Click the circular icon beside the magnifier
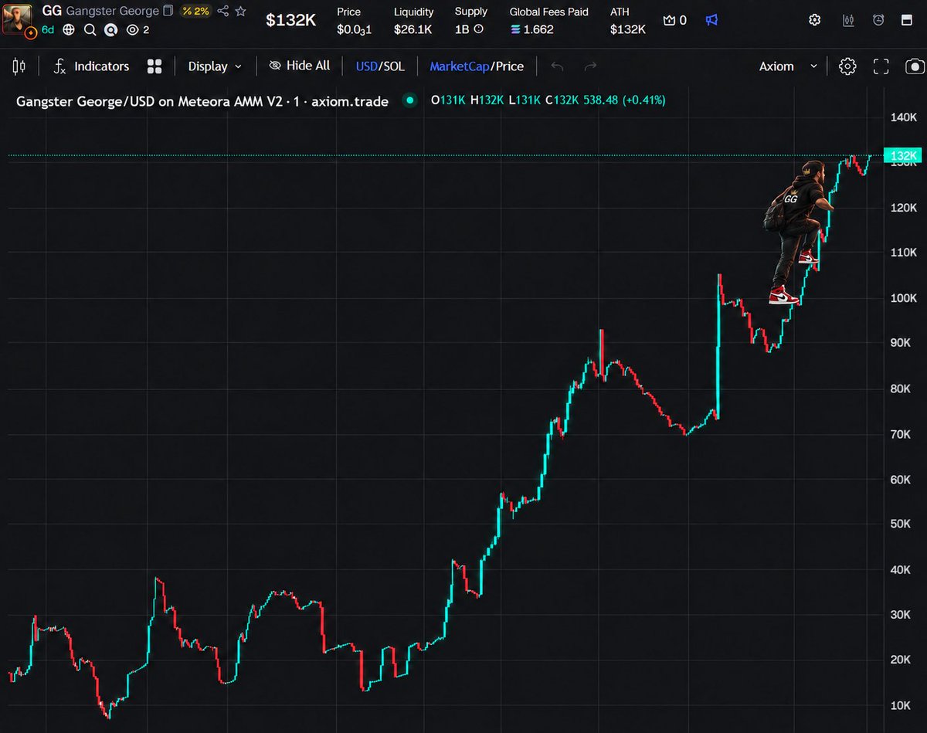 tap(110, 29)
